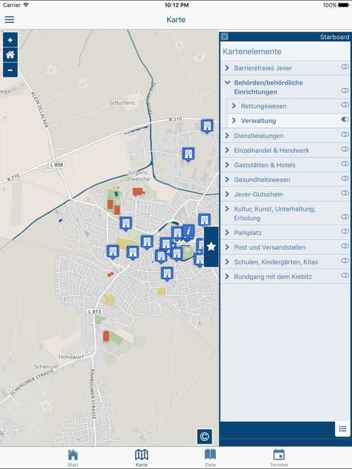Toggle Parkplatz layer
Viewport: 352px width, 469px height.
(x=345, y=231)
